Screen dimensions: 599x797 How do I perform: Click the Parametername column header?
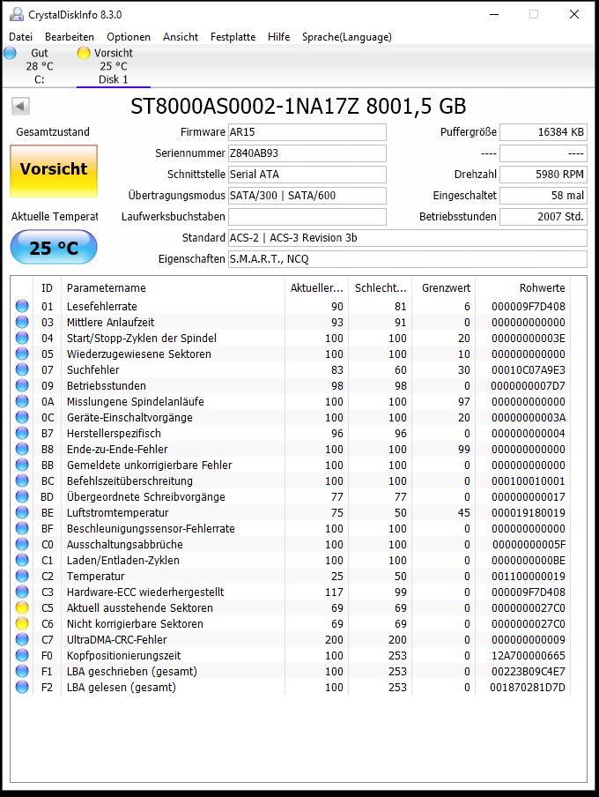point(173,287)
